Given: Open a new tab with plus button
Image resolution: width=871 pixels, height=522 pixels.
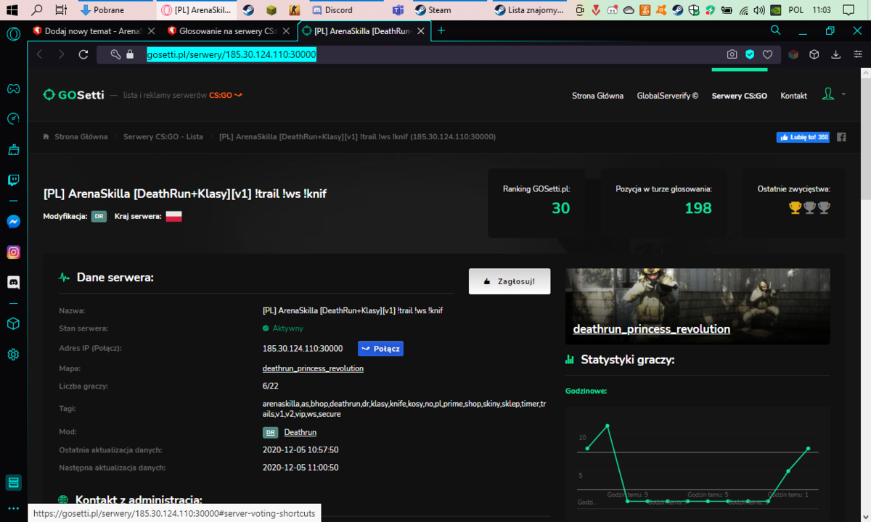Looking at the screenshot, I should pos(441,30).
